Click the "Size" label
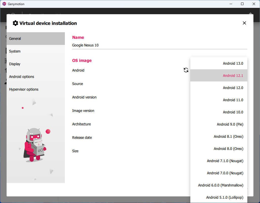The image size is (260, 203). [75, 151]
